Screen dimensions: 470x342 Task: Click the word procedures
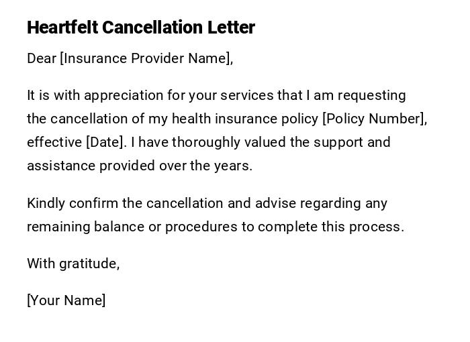click(x=201, y=227)
